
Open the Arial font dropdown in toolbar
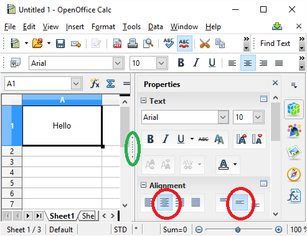tap(118, 63)
